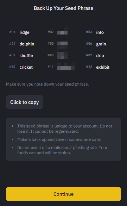This screenshot has width=127, height=206.
Task: Click the 'Make a back up' bullet
Action: coord(59,139)
